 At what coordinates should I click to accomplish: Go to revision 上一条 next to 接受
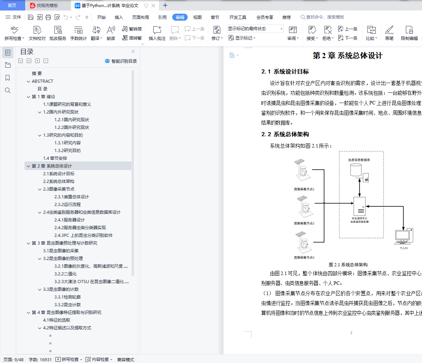(x=348, y=29)
